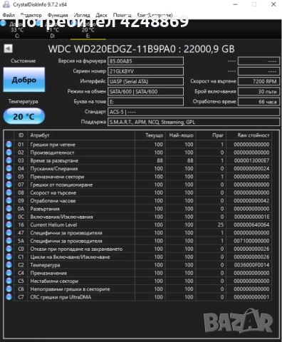The image size is (282, 342).
Task: Click the Добро health status button
Action: point(24,80)
